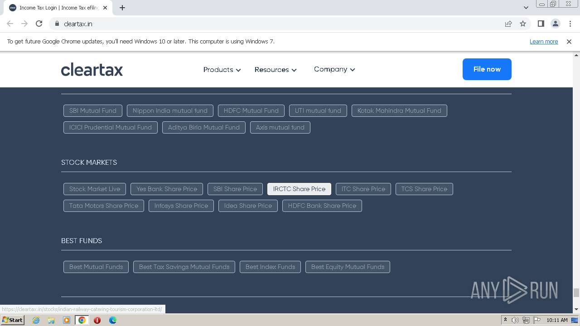Dismiss the Chrome update notification
The image size is (580, 326).
point(569,41)
